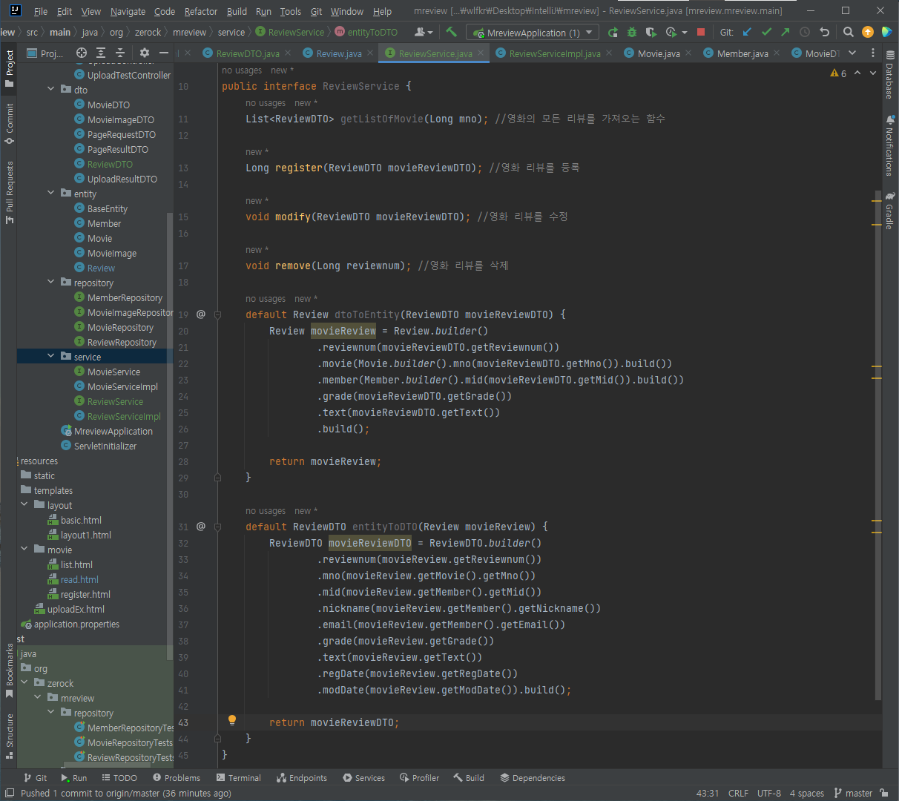Go to previous highlighted error up arrow

click(x=857, y=73)
